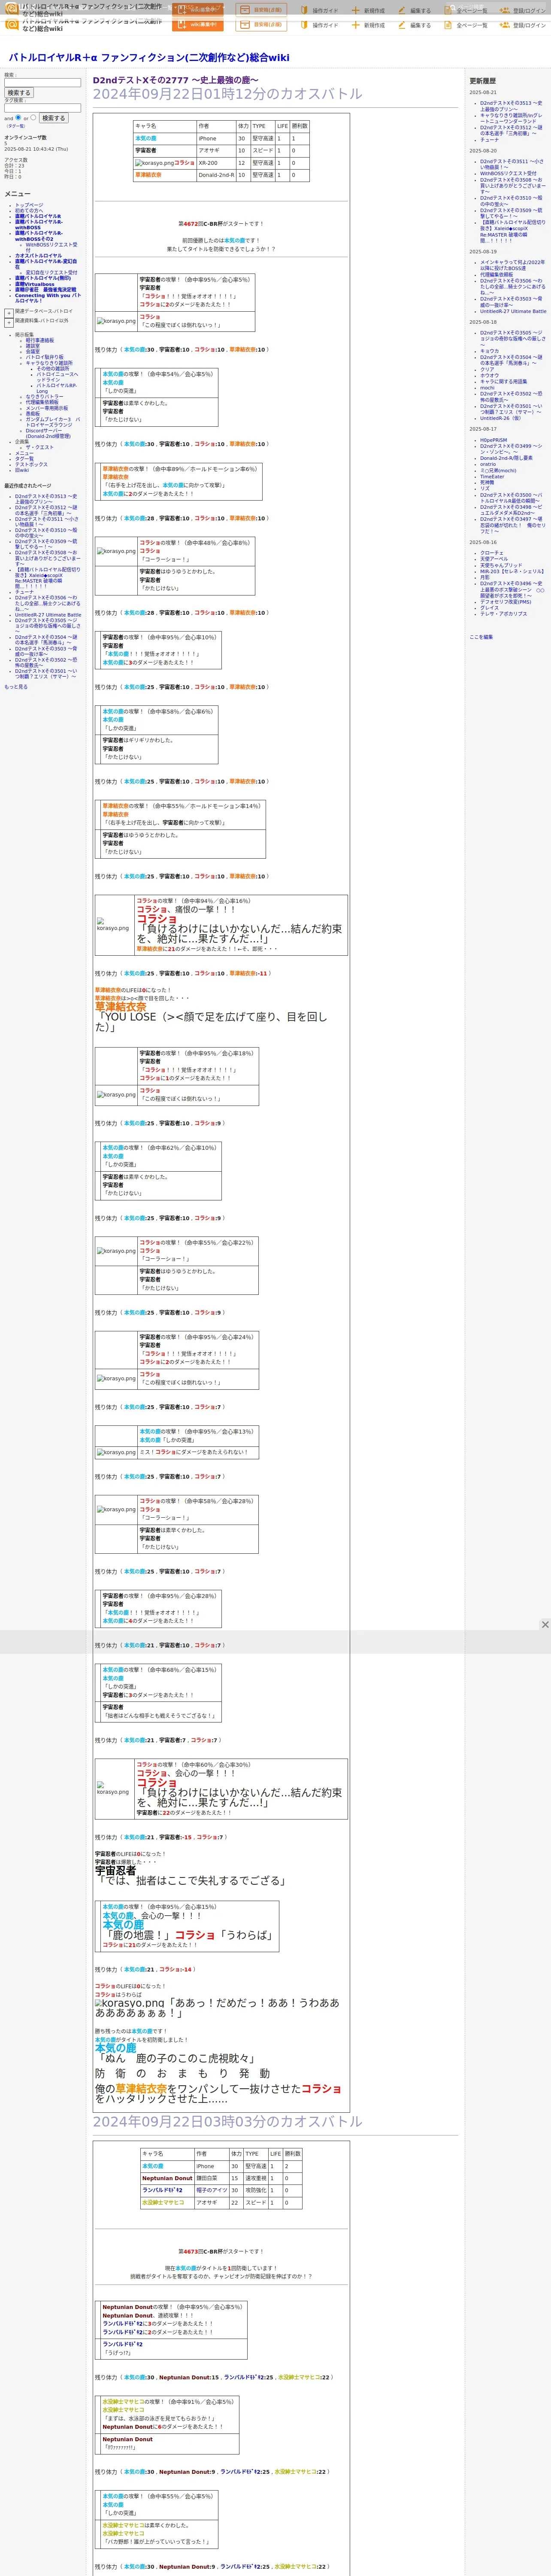Click the large 草津結衣奈 YOU LOSE name

(121, 1007)
